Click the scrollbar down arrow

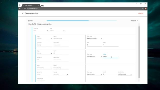pyautogui.click(x=139, y=81)
